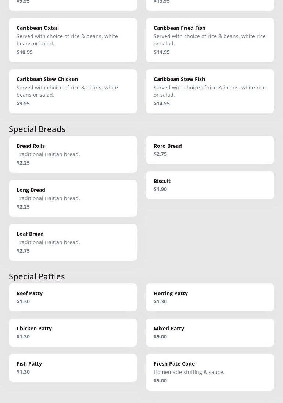
Task: Open the Chicken Patty menu item
Action: point(73,332)
